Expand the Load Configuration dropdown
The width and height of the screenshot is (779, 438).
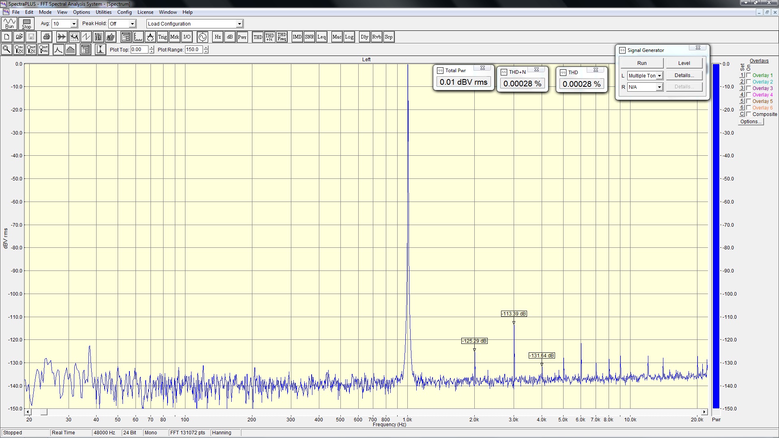[x=239, y=24]
